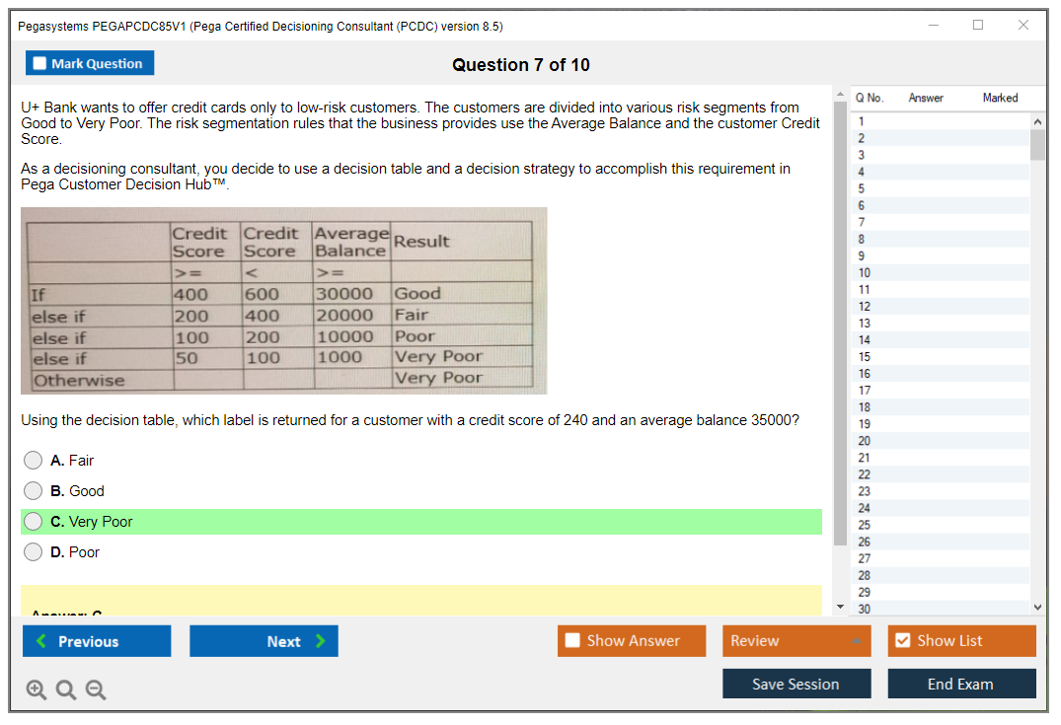Choose answer option B. Good
This screenshot has width=1061, height=725.
(34, 491)
